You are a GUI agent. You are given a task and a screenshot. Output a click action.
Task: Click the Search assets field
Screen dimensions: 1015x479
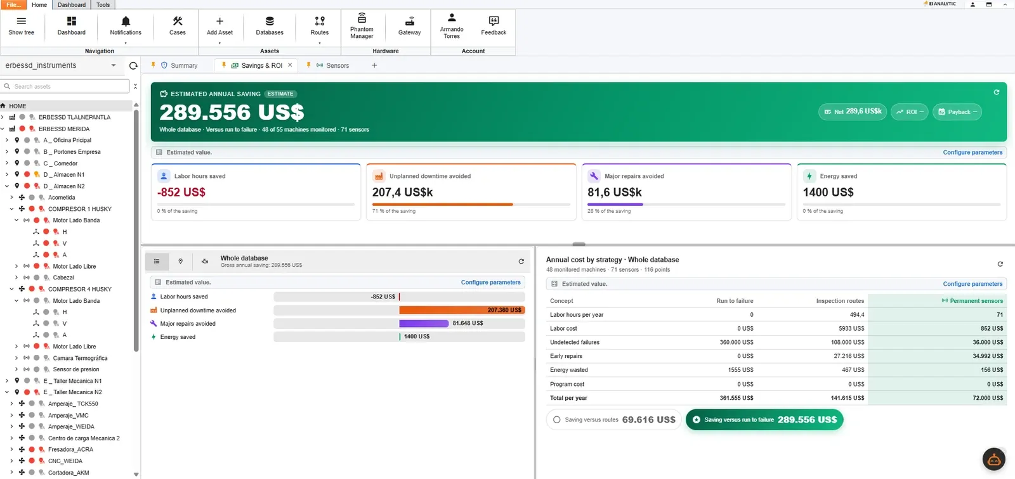(66, 86)
